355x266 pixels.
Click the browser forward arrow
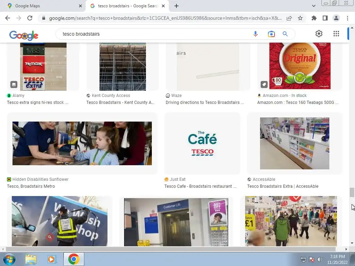point(19,18)
